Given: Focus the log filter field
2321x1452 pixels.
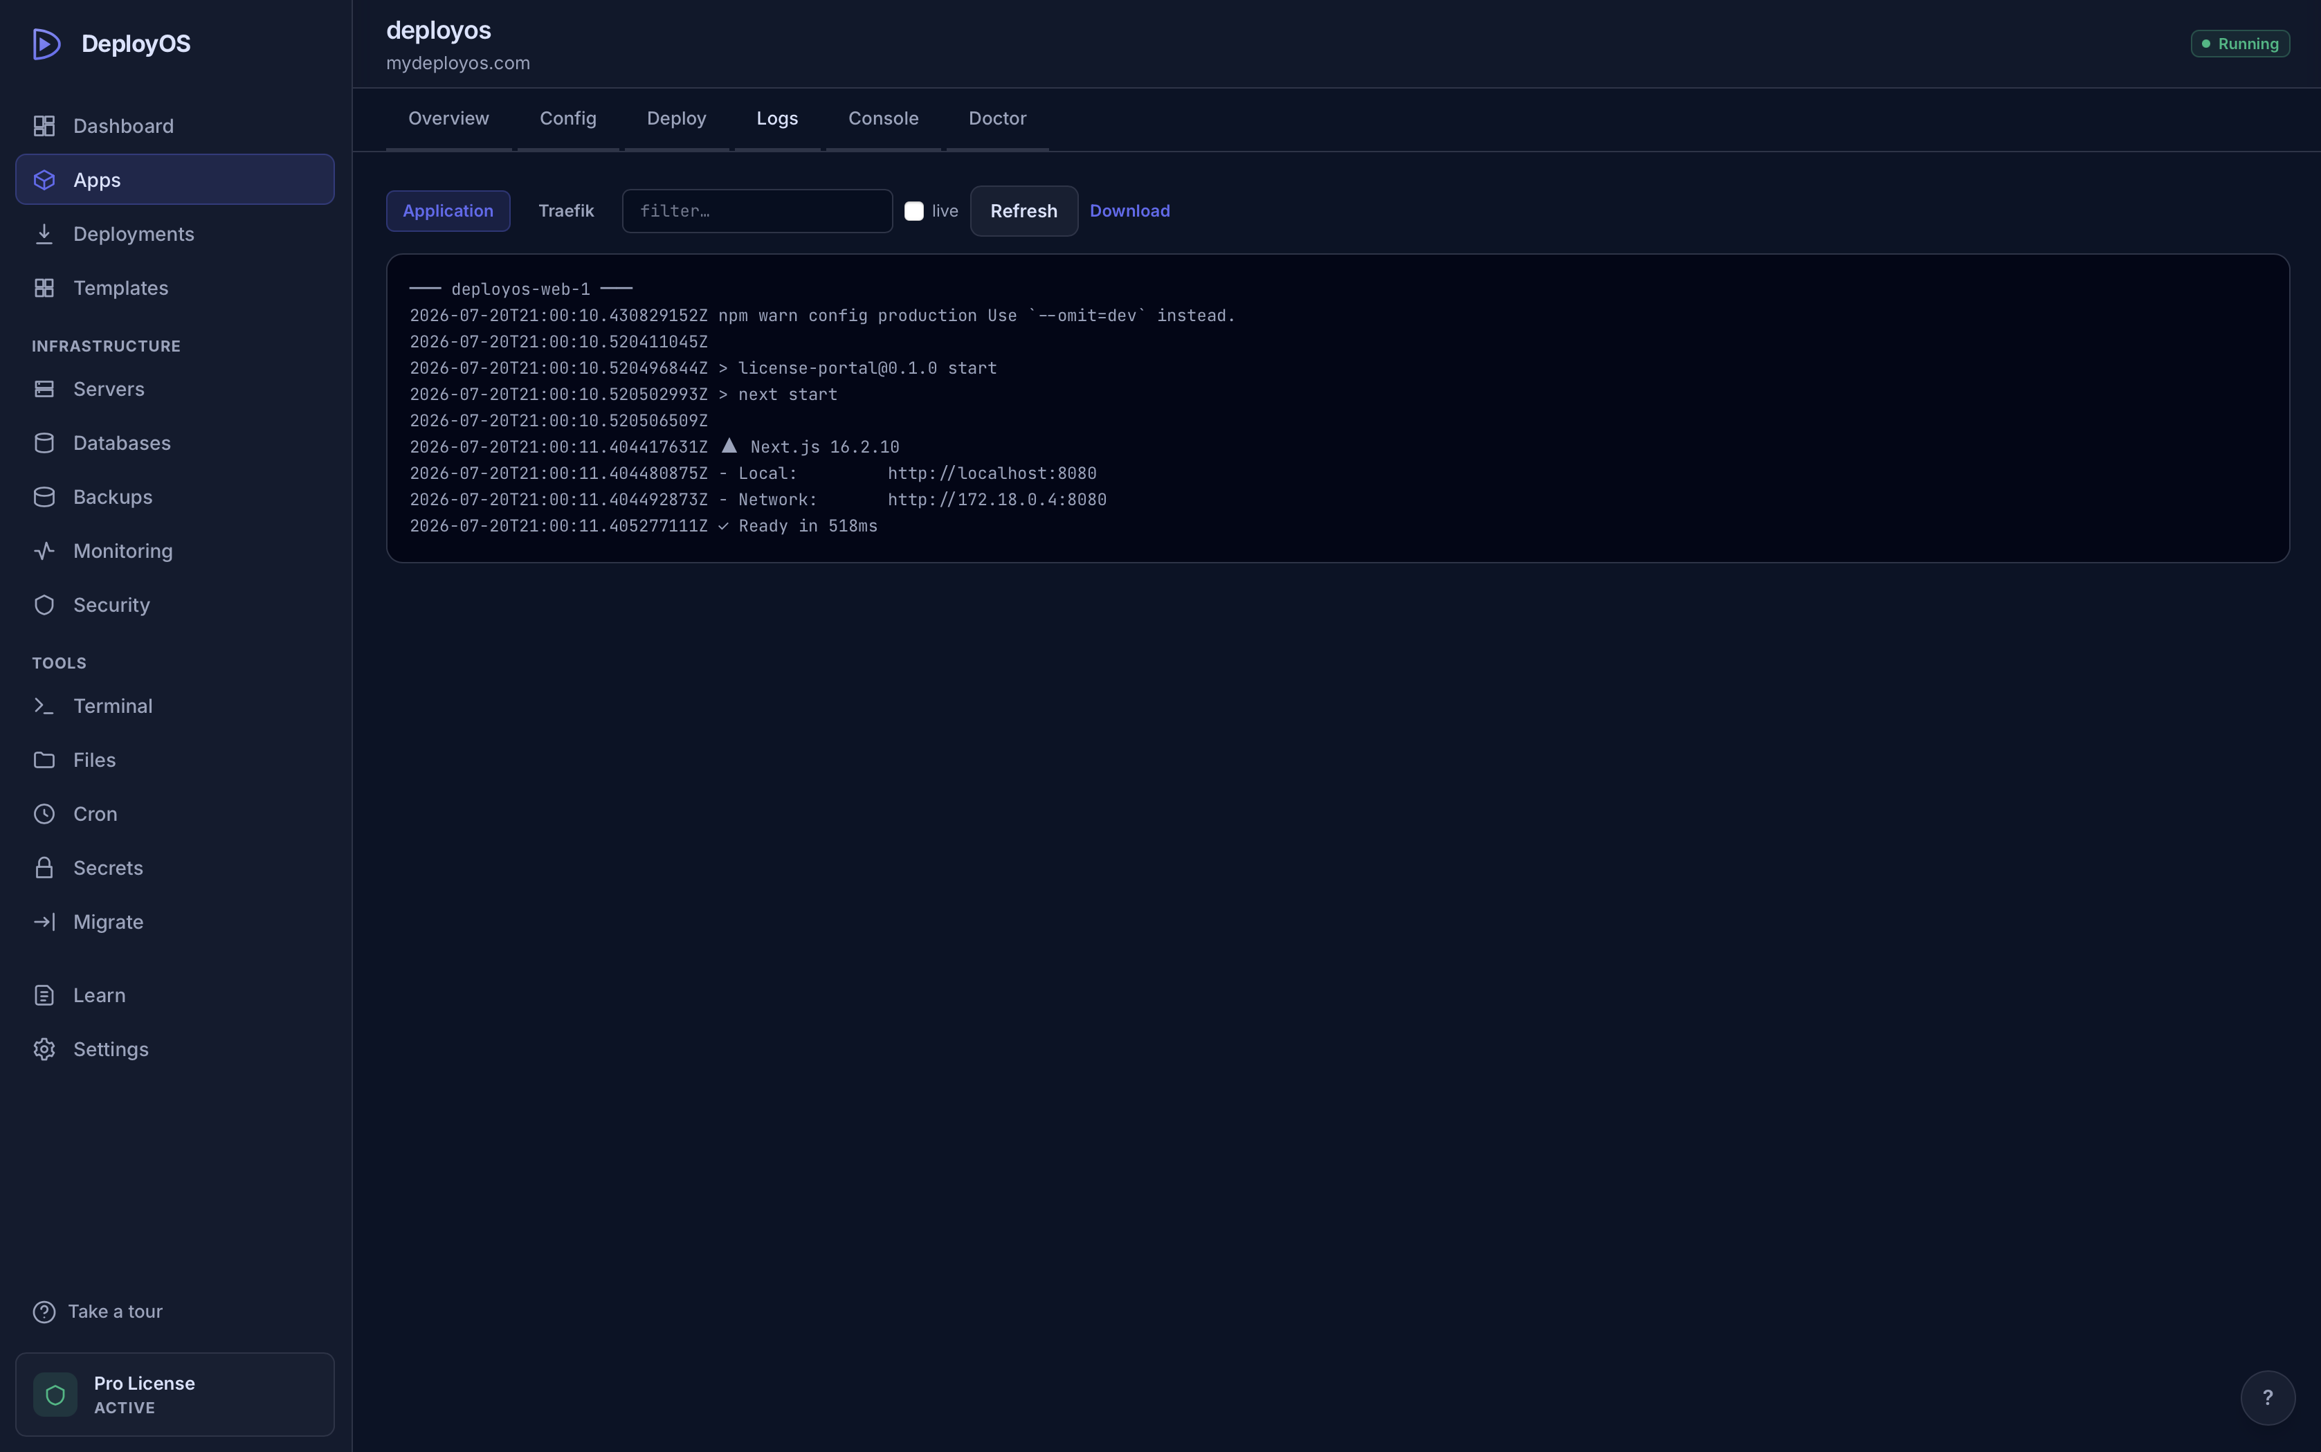Looking at the screenshot, I should click(756, 211).
